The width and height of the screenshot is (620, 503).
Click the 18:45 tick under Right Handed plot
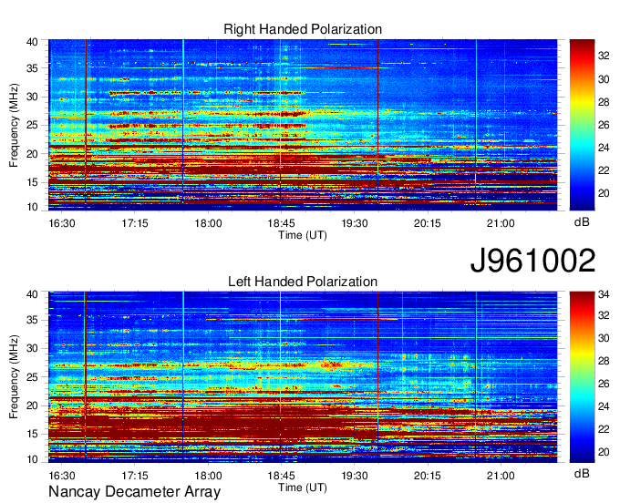click(281, 223)
